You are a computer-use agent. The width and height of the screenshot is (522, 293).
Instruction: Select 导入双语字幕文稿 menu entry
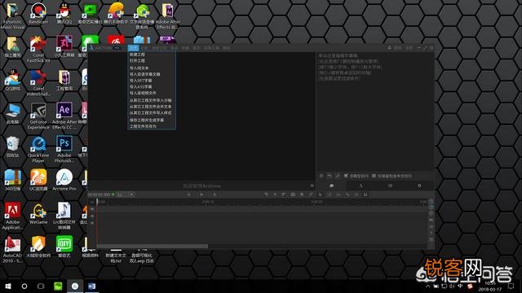click(x=152, y=74)
